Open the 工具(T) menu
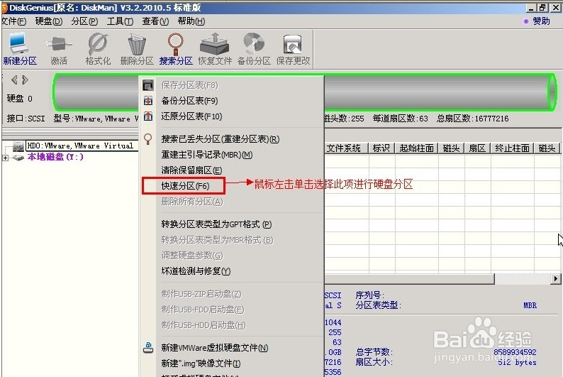This screenshot has height=377, width=563. [x=120, y=21]
